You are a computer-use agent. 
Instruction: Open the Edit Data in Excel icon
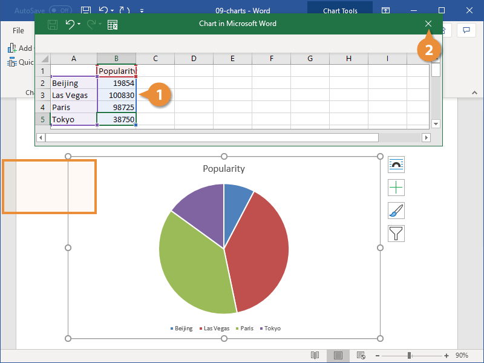pos(111,24)
